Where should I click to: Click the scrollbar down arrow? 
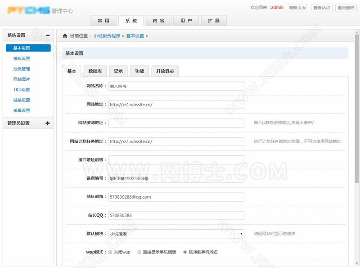356,263
